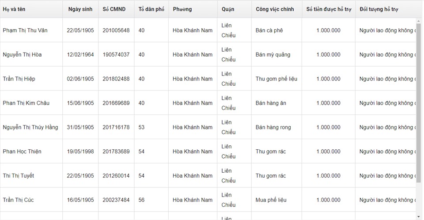Select the Phan Học Thiện row
The height and width of the screenshot is (220, 424).
point(208,151)
